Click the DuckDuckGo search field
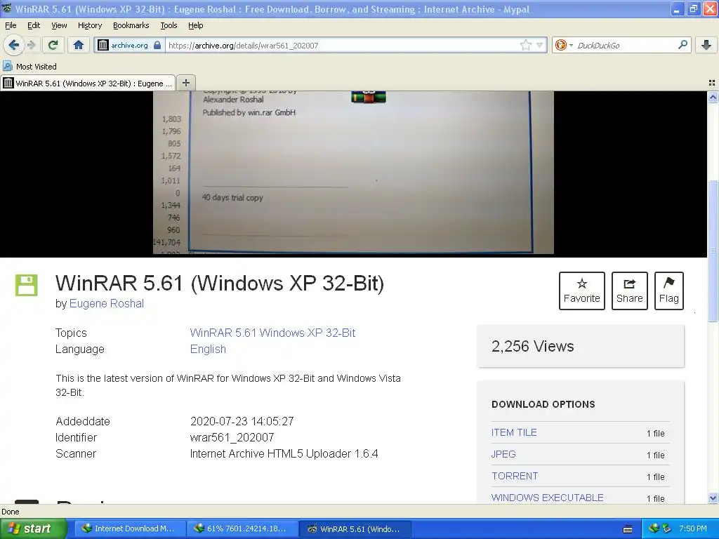 625,45
